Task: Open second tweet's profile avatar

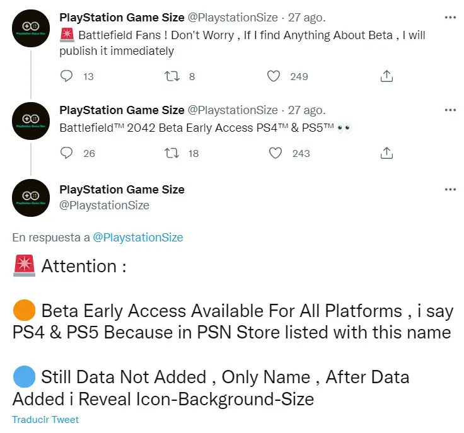Action: click(31, 121)
